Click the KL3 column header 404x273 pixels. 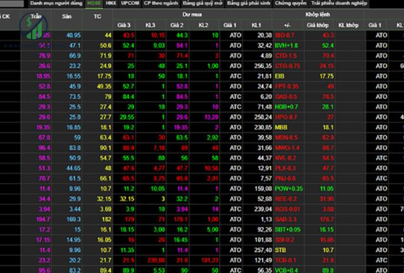coord(150,25)
